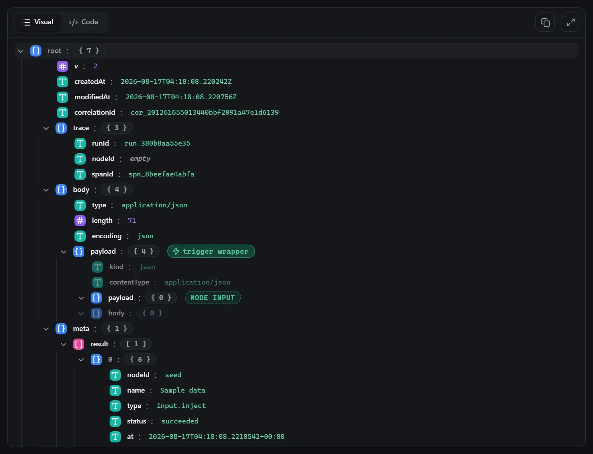Click the text icon beside encoding
Viewport: 593px width, 454px height.
(x=80, y=236)
